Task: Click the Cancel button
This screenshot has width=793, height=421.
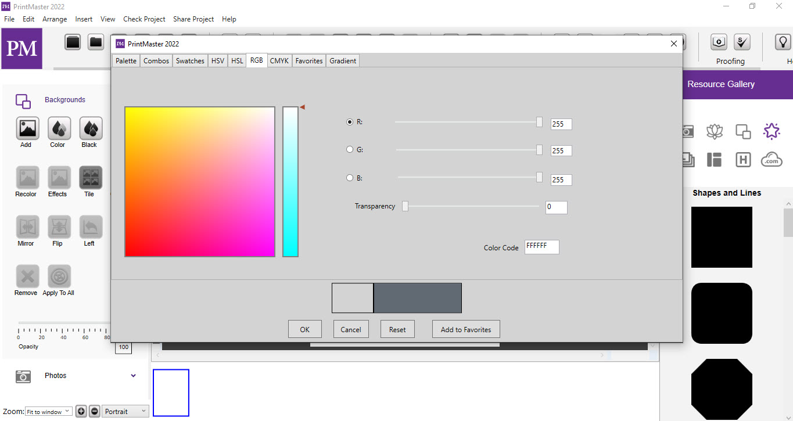Action: (x=351, y=329)
